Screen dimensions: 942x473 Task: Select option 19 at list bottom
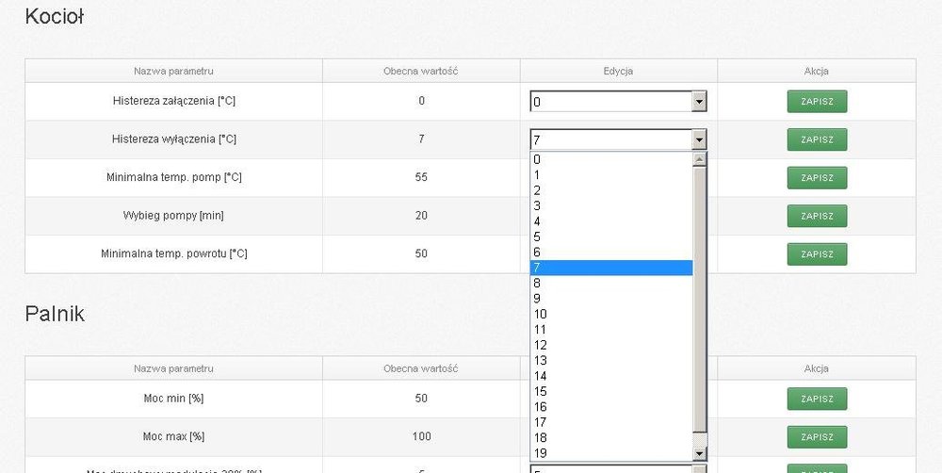pos(610,453)
